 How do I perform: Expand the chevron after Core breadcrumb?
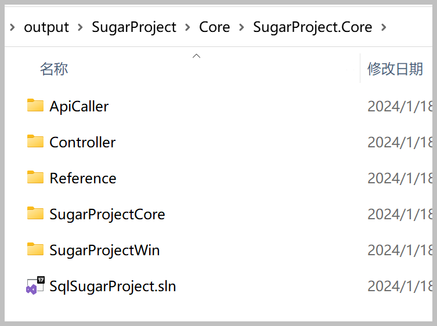(x=241, y=27)
